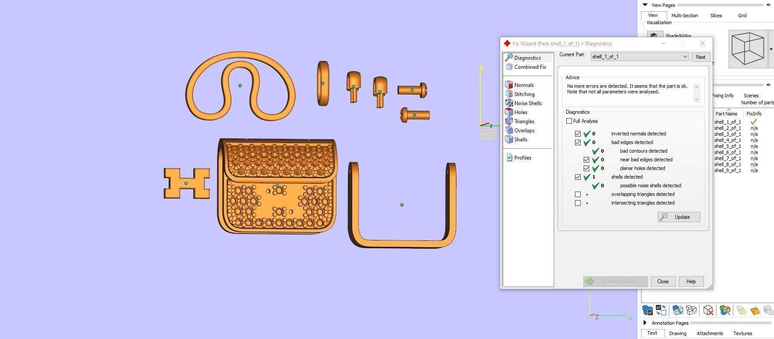Click the Advice text scrollbar down arrow

697,99
